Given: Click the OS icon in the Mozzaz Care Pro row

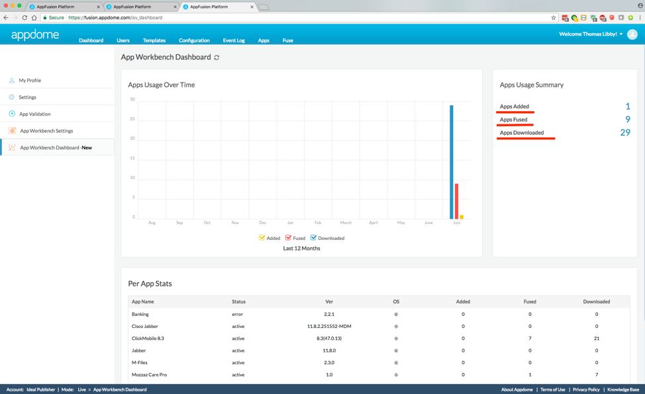Looking at the screenshot, I should [396, 375].
